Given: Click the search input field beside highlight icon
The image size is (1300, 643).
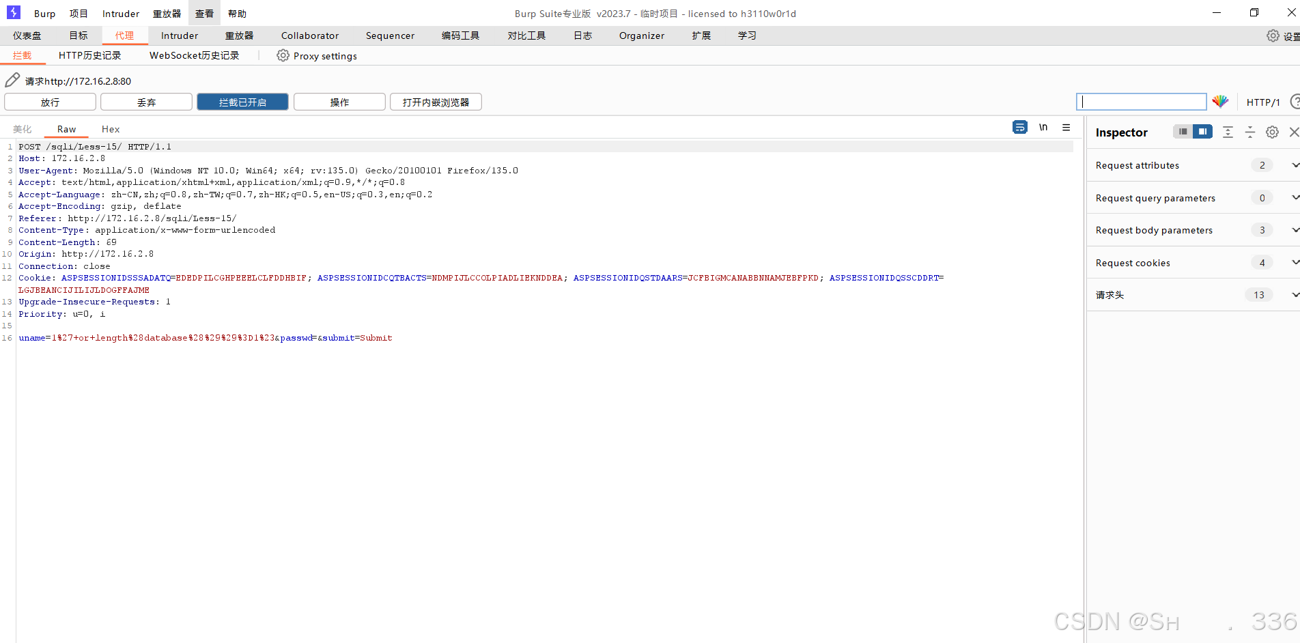Looking at the screenshot, I should (1142, 102).
